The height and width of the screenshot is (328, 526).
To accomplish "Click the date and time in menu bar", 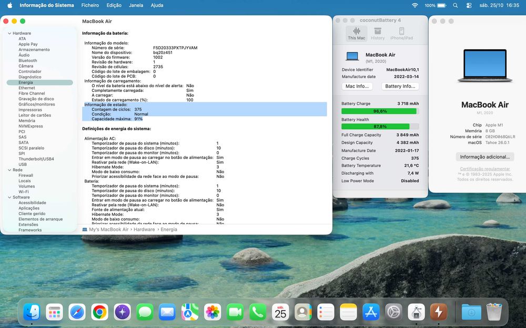I will click(x=499, y=5).
